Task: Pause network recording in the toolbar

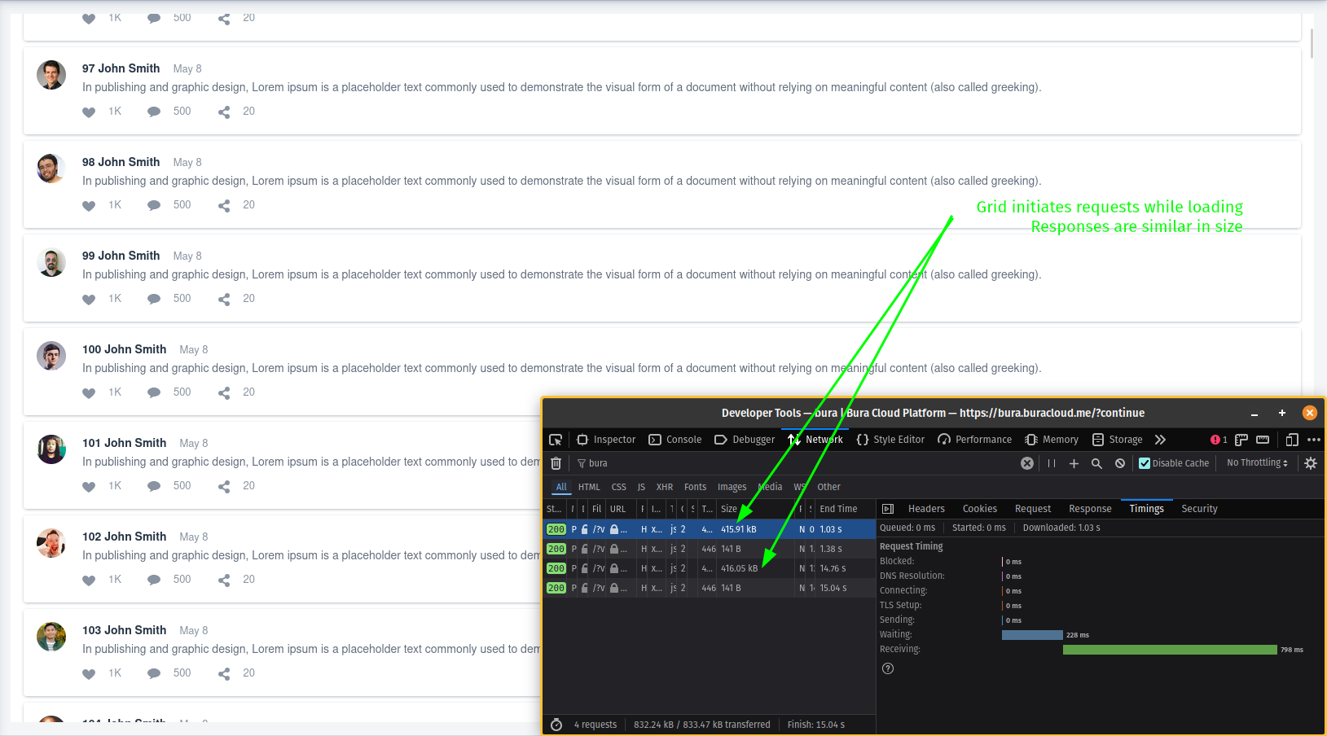Action: (1051, 463)
